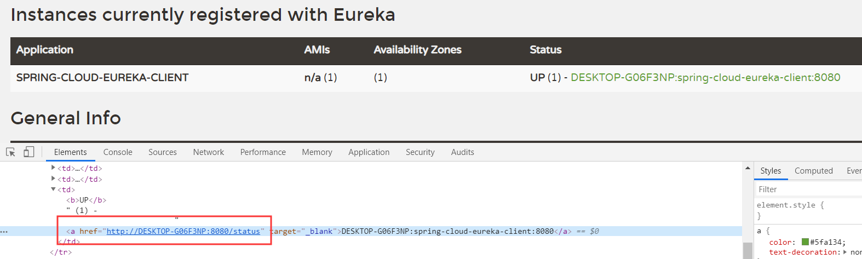Click the three-dots gutter icon beside selected line

pos(4,232)
